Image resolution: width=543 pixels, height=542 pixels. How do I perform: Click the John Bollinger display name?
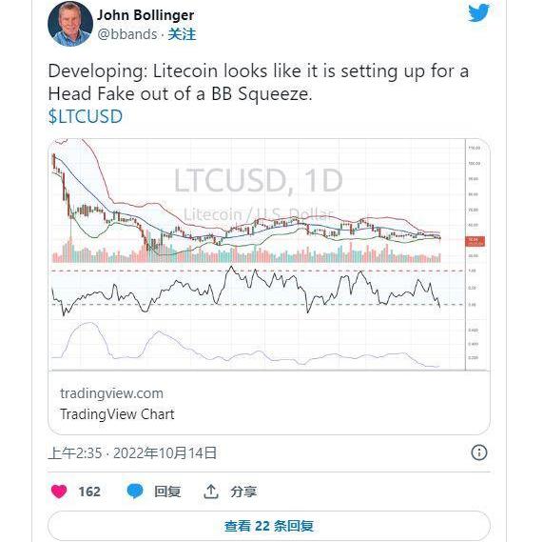[145, 15]
